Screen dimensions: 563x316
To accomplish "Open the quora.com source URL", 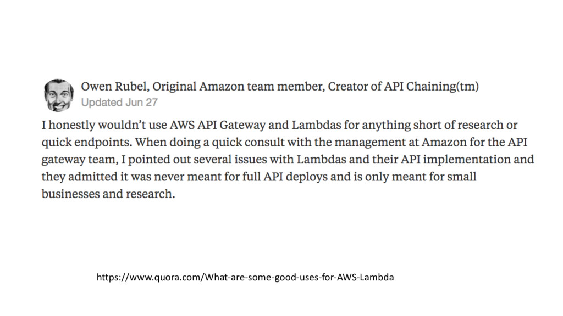I will pyautogui.click(x=245, y=277).
